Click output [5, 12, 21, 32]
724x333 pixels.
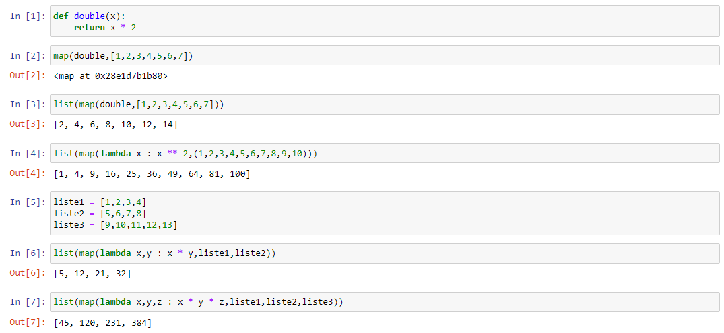(x=92, y=274)
